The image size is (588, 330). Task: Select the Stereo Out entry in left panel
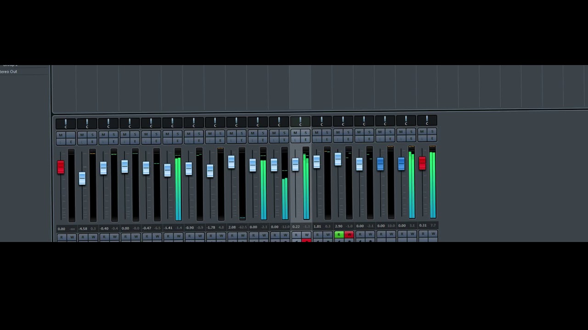pyautogui.click(x=8, y=71)
